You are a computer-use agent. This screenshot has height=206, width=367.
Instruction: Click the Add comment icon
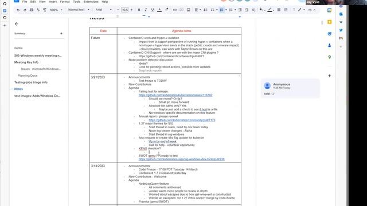point(181,10)
